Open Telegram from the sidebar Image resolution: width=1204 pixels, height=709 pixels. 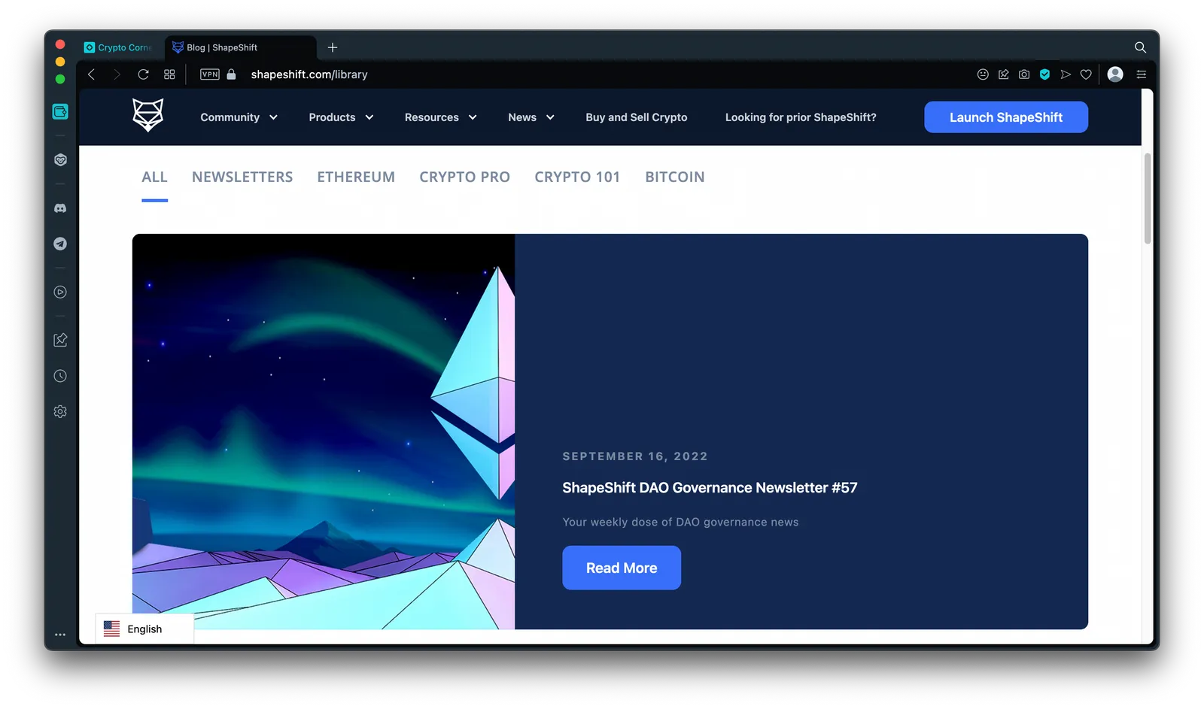60,244
